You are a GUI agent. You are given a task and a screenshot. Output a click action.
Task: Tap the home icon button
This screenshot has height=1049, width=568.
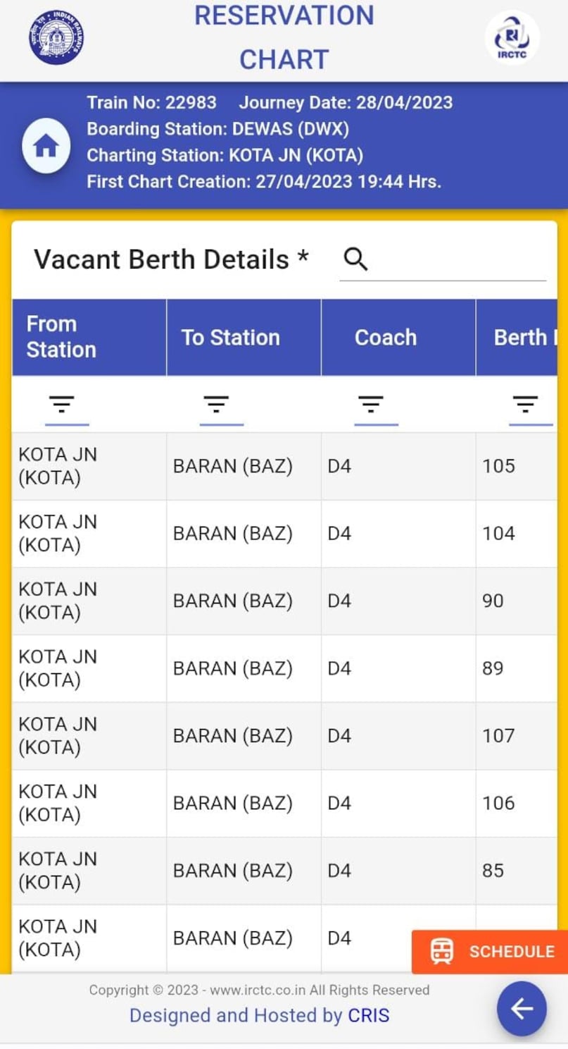[x=46, y=146]
